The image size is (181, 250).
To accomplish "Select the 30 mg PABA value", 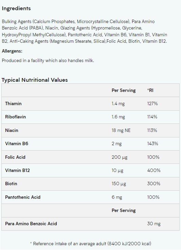I will (154, 224).
